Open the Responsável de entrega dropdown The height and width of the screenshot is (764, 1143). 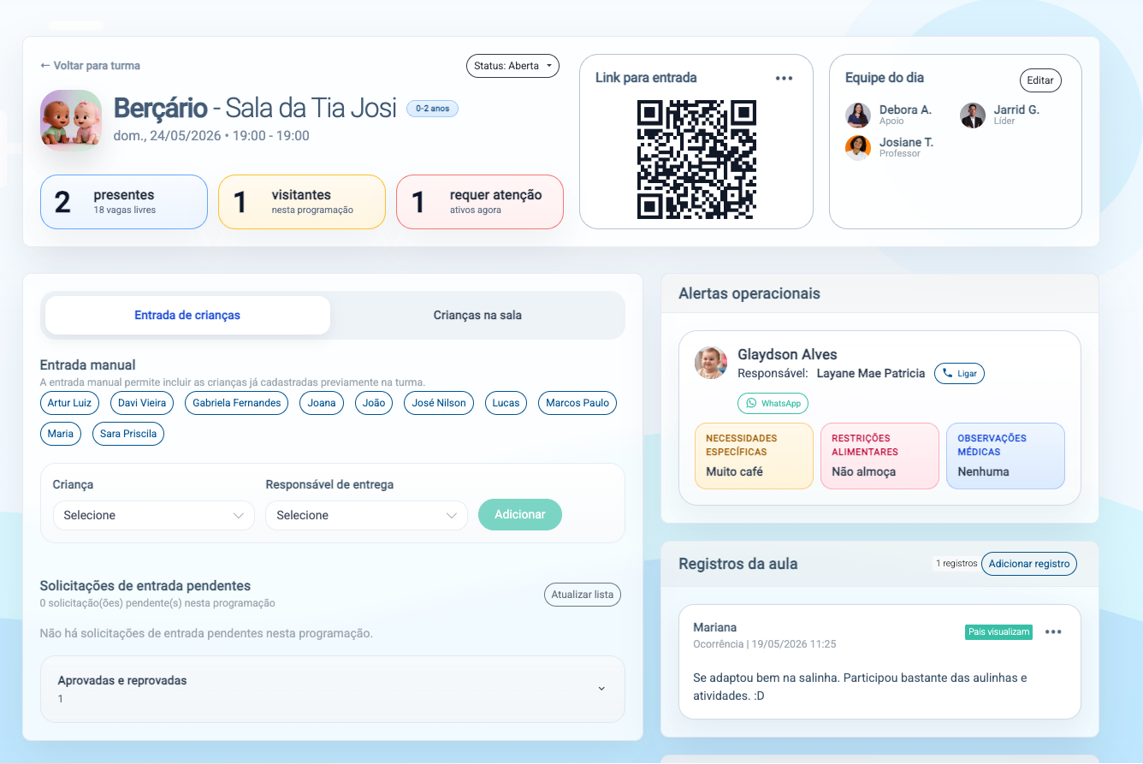point(366,515)
